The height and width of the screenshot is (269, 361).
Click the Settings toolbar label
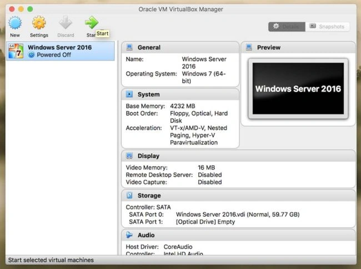[39, 35]
